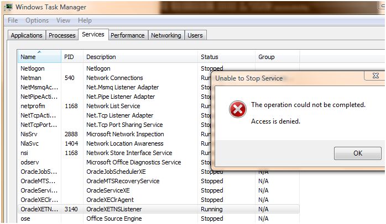Viewport: 386px width, 224px height.
Task: Select the OracleXETNSListener service row
Action: 111,209
